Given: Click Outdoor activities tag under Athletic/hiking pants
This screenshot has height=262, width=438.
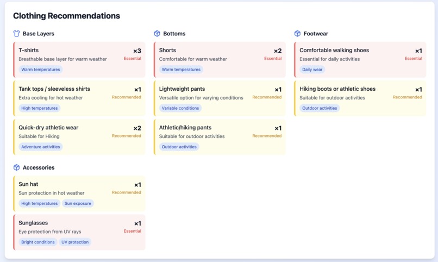Looking at the screenshot, I should pos(179,147).
